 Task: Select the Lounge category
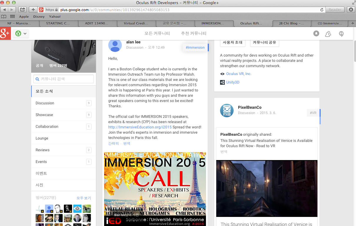tap(64, 138)
